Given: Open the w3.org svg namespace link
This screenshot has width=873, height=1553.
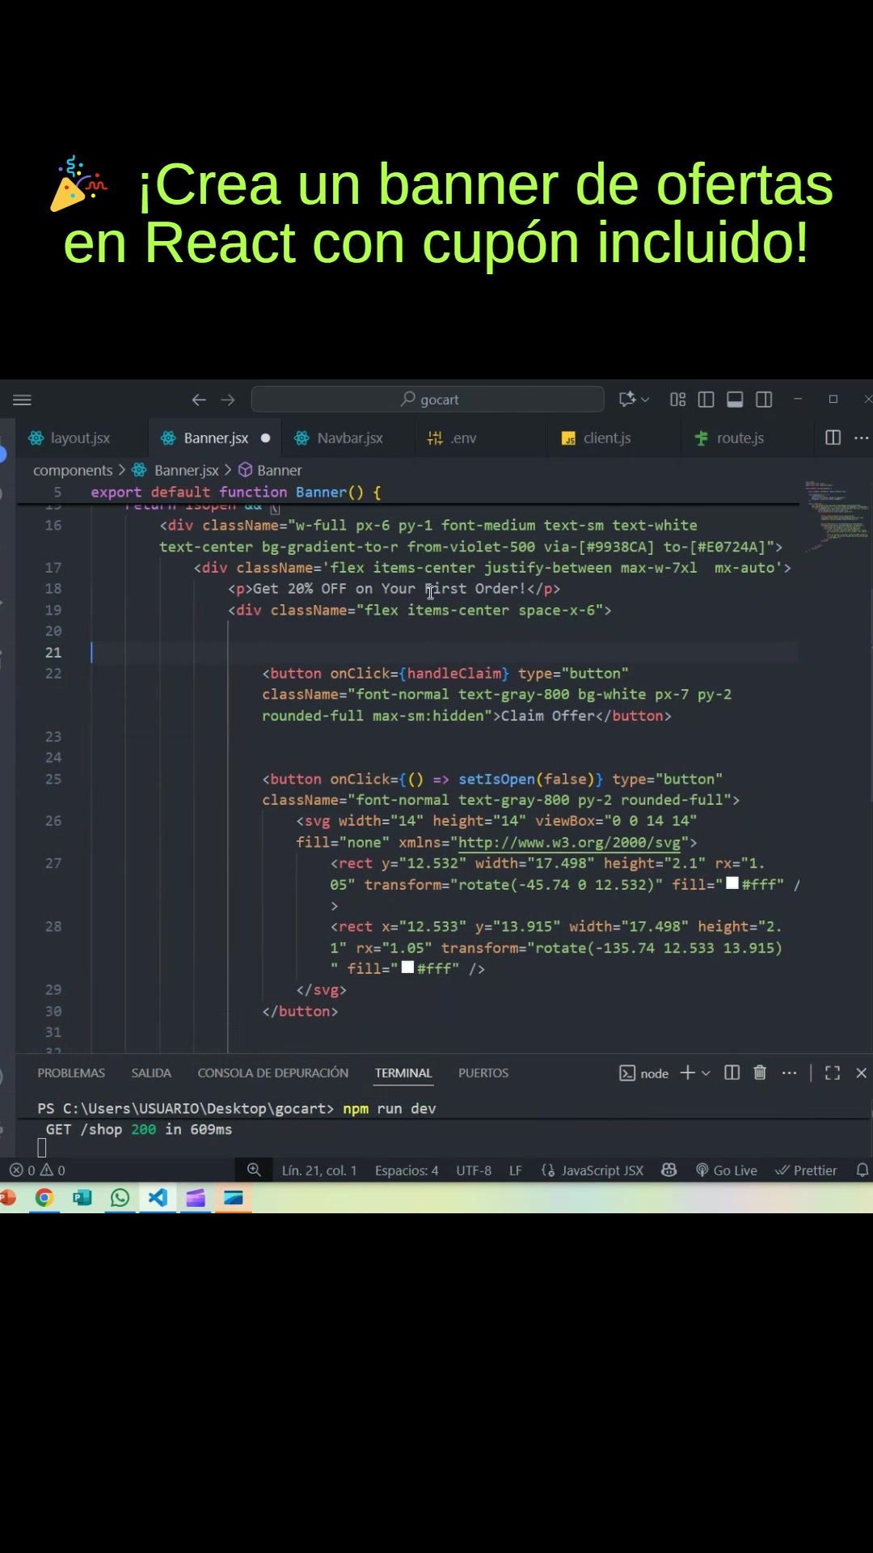Looking at the screenshot, I should pos(569,842).
